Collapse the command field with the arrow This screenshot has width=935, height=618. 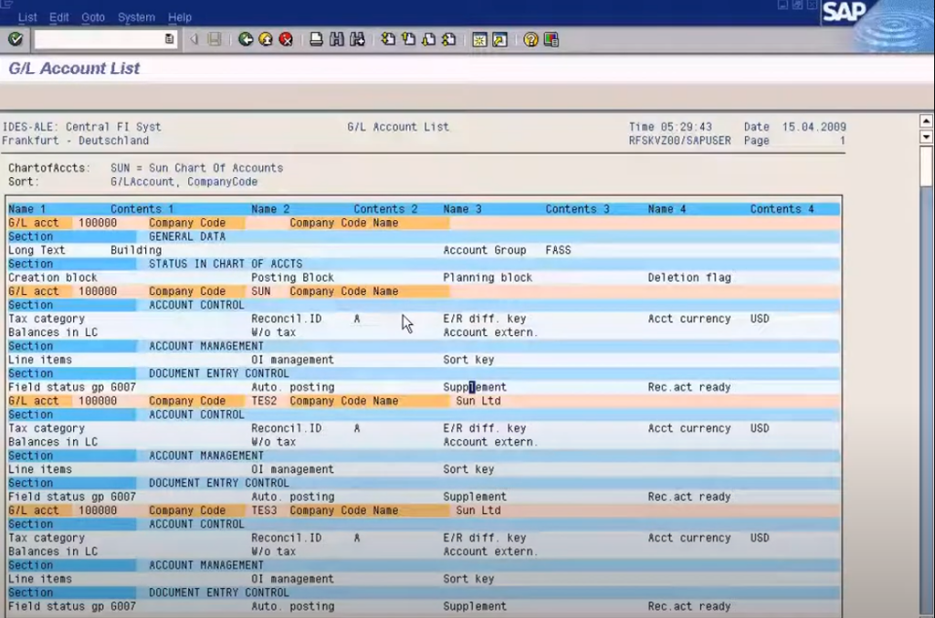(194, 39)
